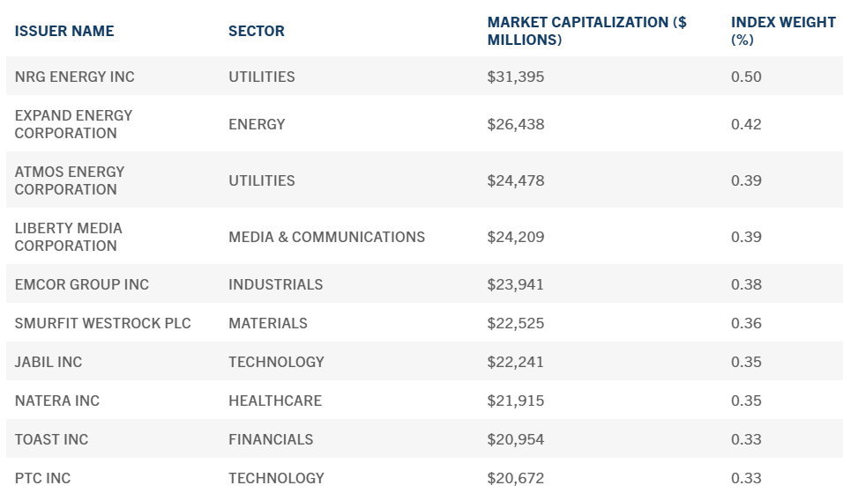
Task: Open Liberty Media Corporation entry
Action: point(68,237)
